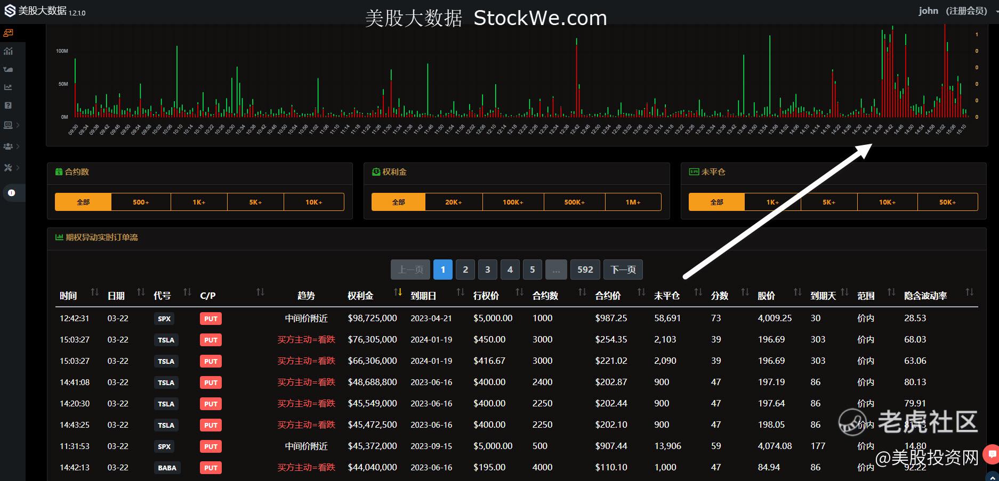Sort by 股价 column arrows

coord(797,292)
